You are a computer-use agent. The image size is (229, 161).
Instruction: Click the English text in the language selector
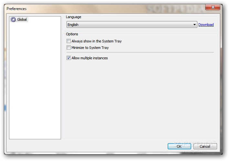click(x=73, y=25)
